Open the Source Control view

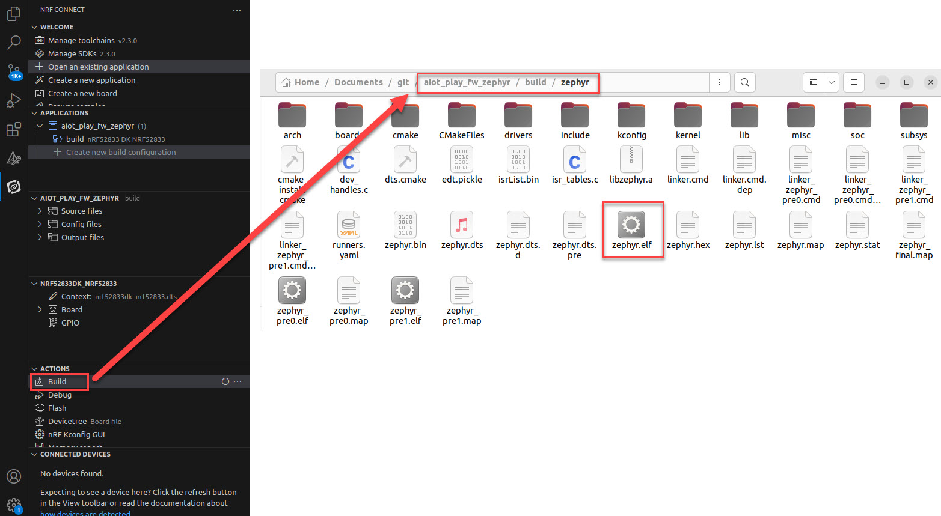point(13,71)
